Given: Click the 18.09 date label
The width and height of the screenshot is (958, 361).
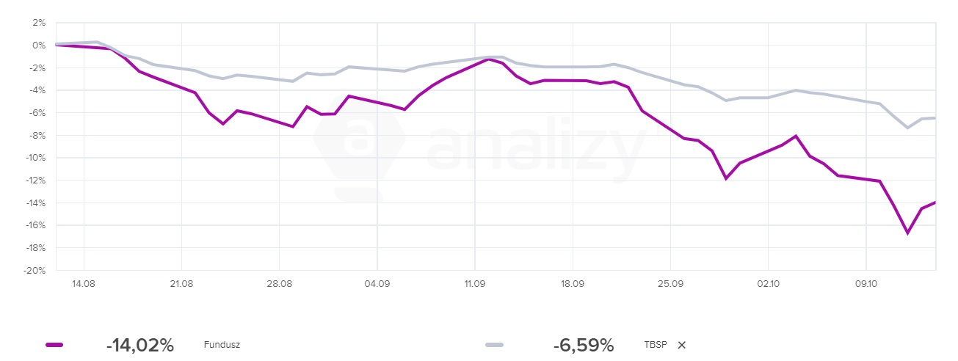Looking at the screenshot, I should point(573,283).
